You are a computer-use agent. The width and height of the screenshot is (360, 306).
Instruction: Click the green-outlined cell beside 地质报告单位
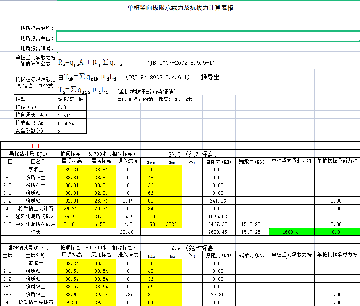(208, 36)
